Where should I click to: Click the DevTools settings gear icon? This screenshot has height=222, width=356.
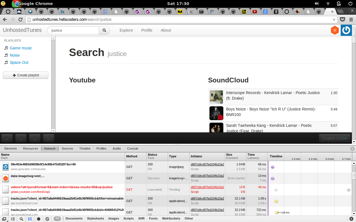(x=351, y=219)
